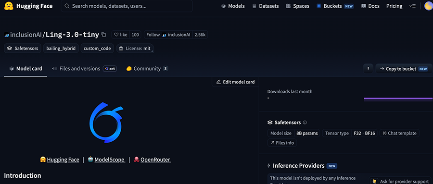
Task: Click the Model size 8B params badge
Action: (294, 133)
